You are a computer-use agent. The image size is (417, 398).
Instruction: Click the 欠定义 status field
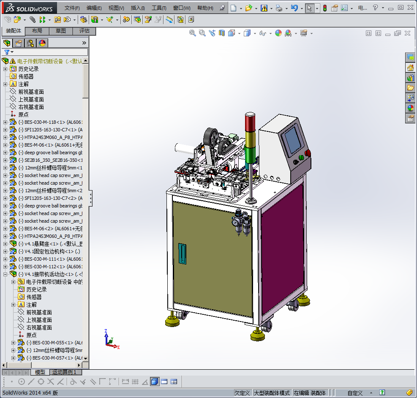pos(242,393)
